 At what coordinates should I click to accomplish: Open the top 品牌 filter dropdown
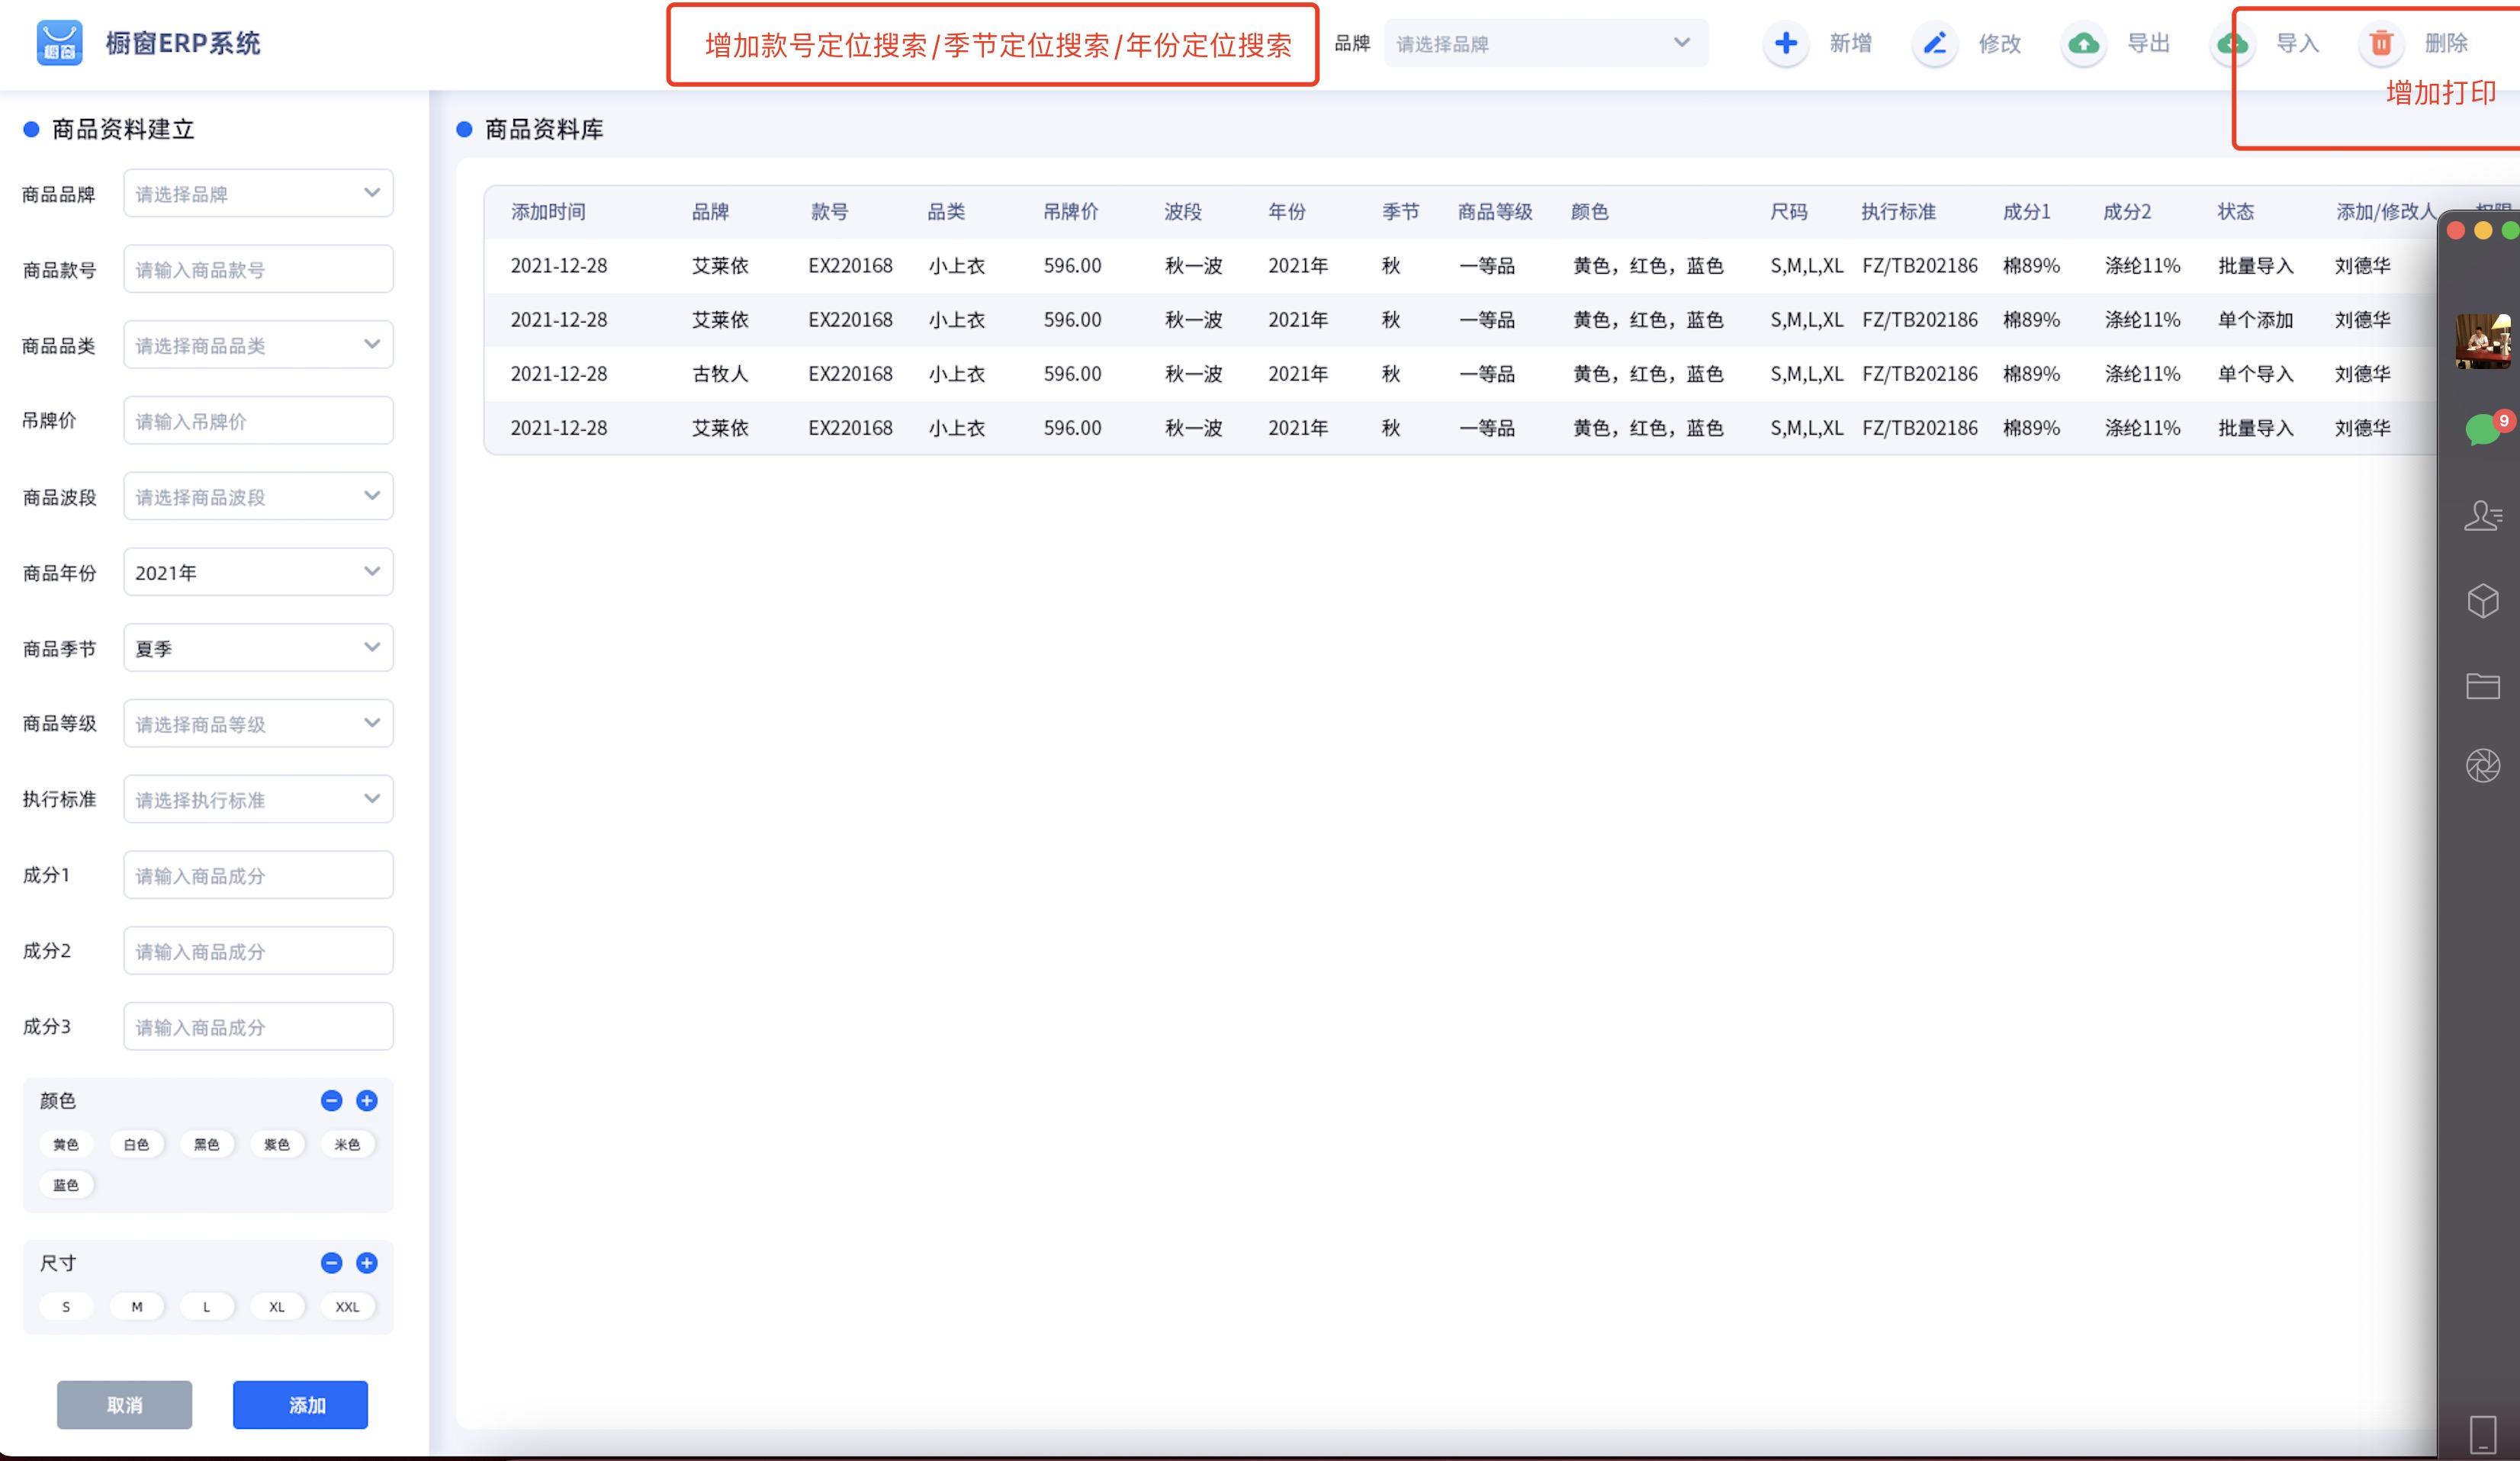1546,43
